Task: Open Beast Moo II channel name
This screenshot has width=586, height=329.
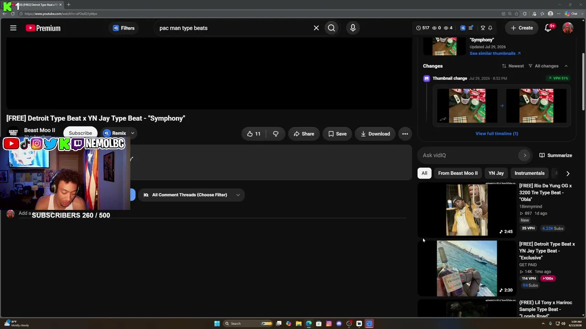Action: point(39,130)
